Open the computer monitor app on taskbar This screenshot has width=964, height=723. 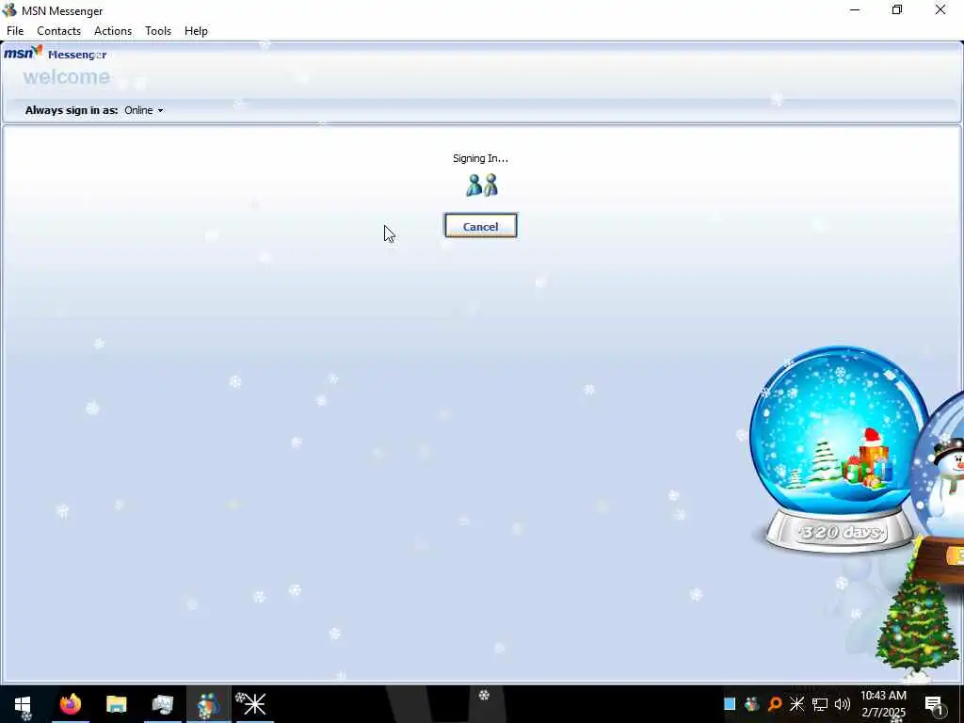(x=162, y=704)
